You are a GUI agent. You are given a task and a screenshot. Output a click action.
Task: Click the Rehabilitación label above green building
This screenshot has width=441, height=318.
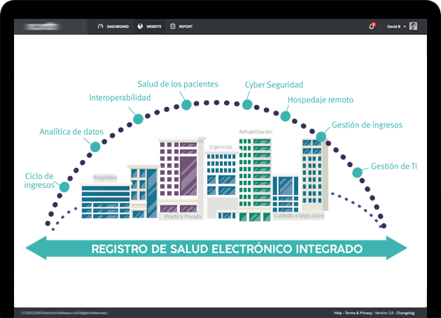(x=255, y=131)
